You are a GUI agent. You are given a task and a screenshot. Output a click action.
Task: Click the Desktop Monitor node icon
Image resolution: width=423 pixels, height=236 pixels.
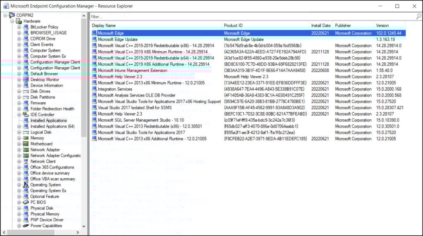[x=26, y=80]
